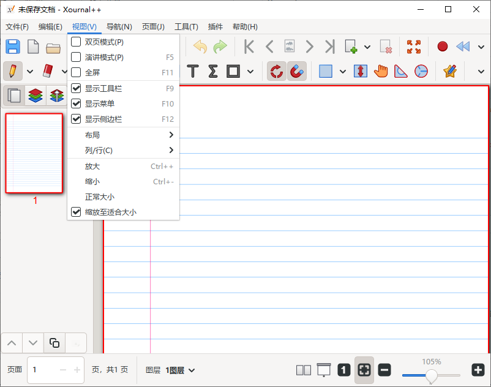
Task: Select the draw rectangle shape tool
Action: 233,71
